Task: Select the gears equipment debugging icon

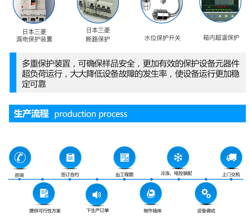Action: (206, 193)
